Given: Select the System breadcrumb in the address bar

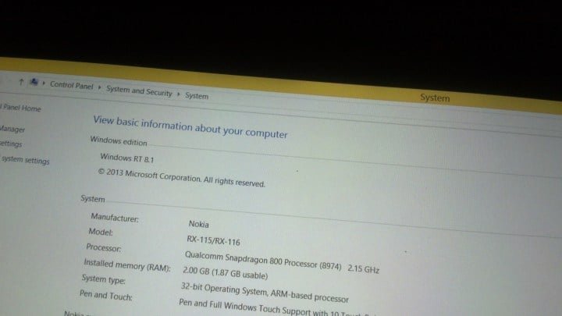Looking at the screenshot, I should coord(197,96).
